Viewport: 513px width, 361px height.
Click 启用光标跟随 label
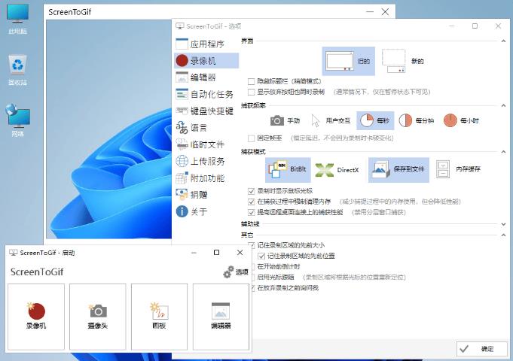(x=276, y=278)
